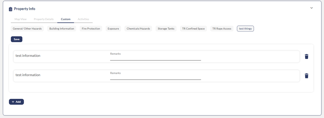Focus the first row's Remarks field
324x118 pixels.
pos(156,56)
